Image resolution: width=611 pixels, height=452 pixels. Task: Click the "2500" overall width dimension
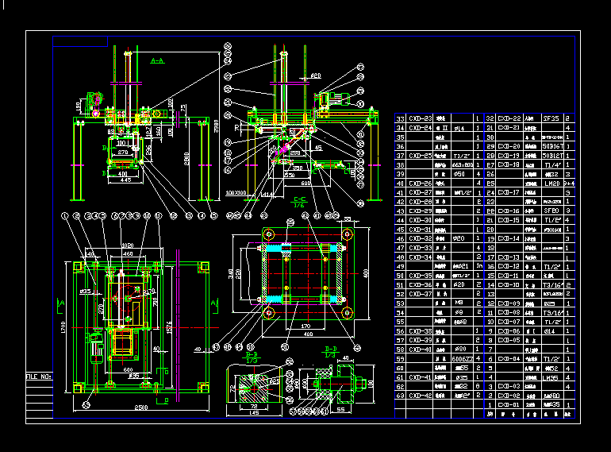[141, 408]
